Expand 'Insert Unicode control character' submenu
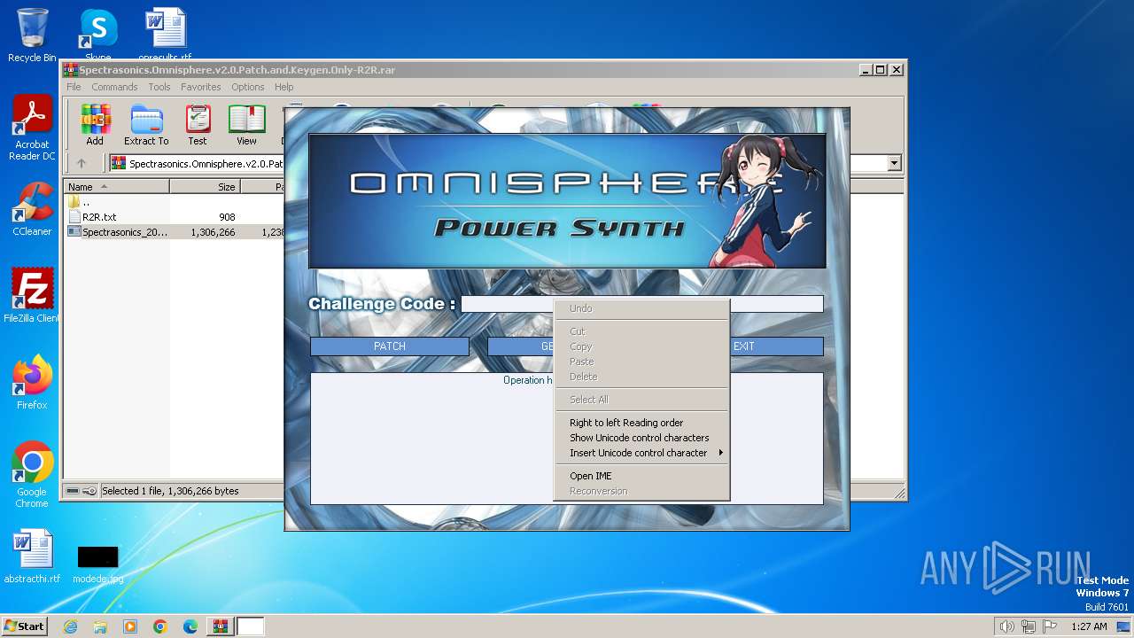Screen dimensions: 1134x638 (641, 453)
